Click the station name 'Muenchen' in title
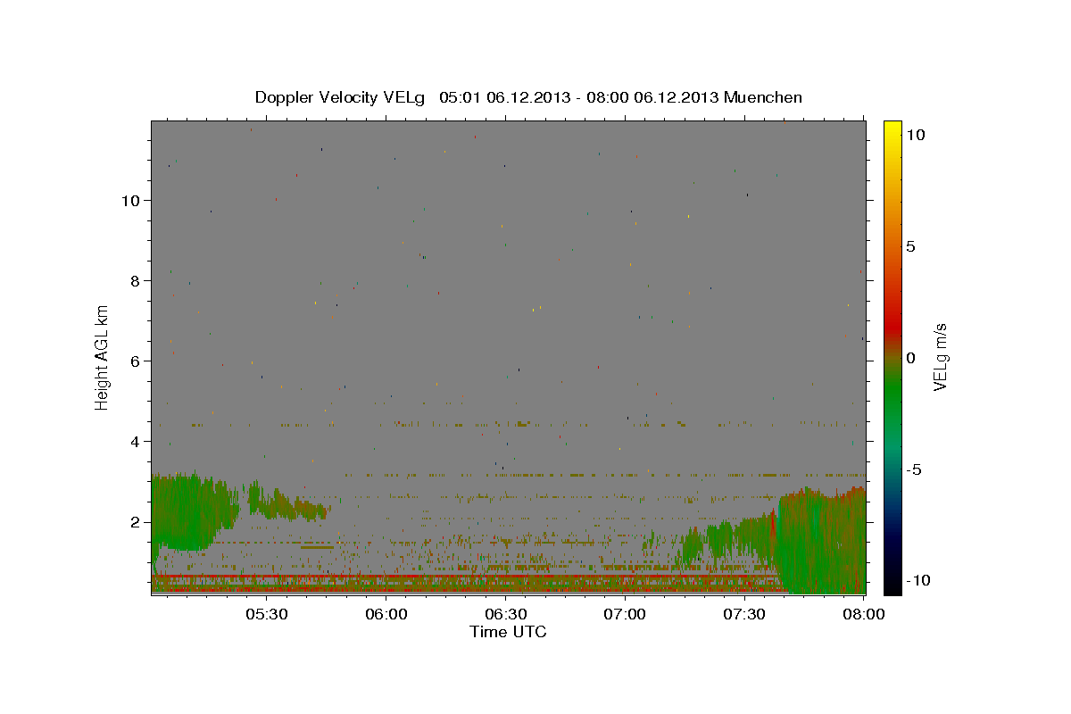Image resolution: width=1071 pixels, height=714 pixels. tap(763, 97)
